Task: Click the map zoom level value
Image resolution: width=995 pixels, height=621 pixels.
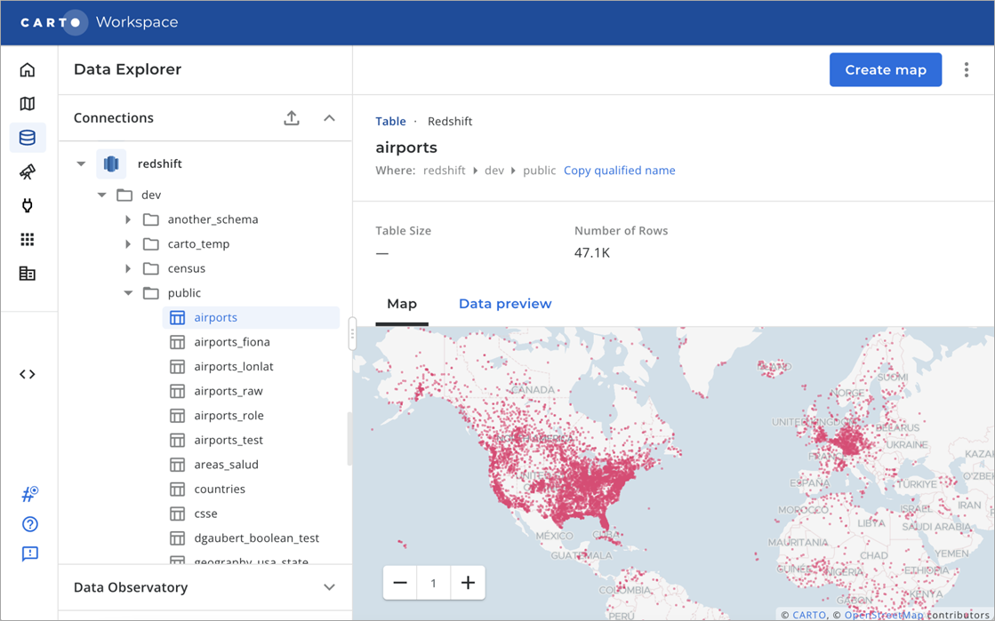Action: 433,582
